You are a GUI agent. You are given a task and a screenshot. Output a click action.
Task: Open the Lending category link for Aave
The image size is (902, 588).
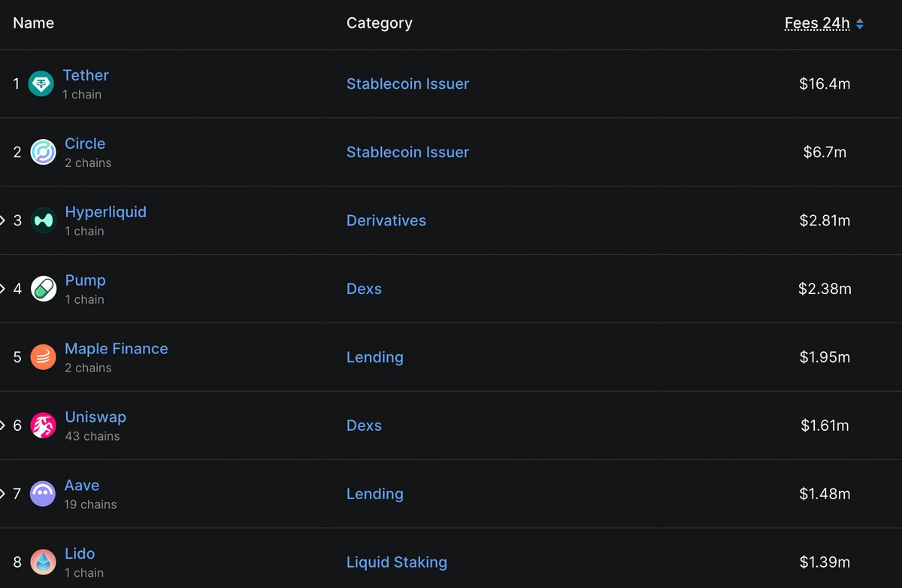click(x=375, y=494)
